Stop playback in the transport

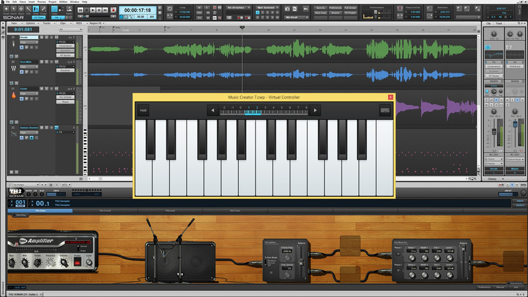coord(86,11)
